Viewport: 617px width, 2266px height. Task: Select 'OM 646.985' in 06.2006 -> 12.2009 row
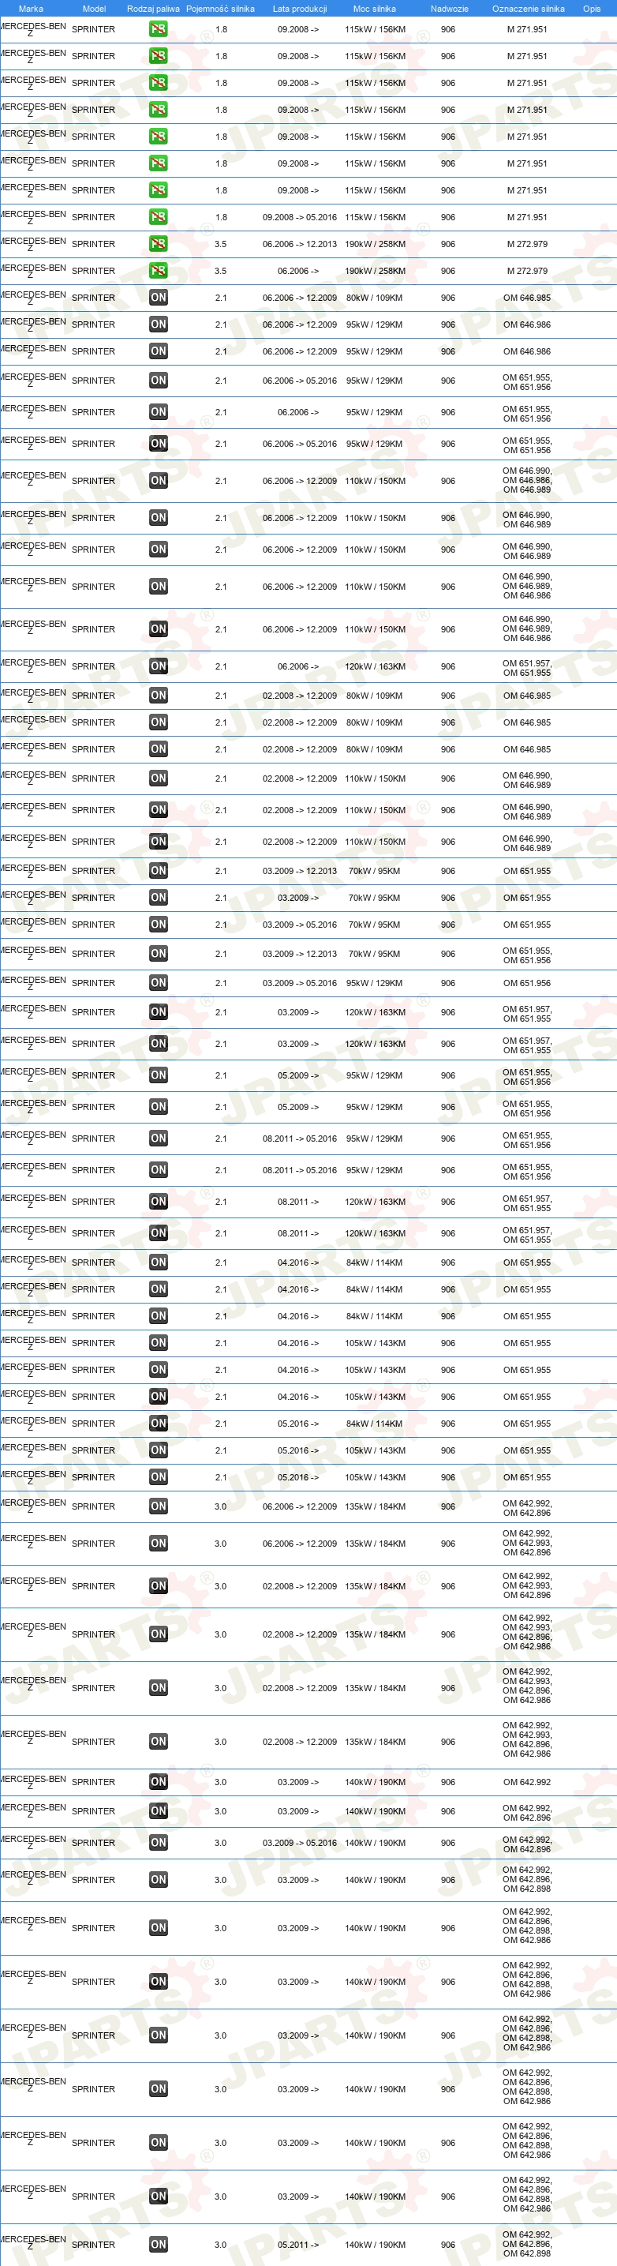coord(526,298)
